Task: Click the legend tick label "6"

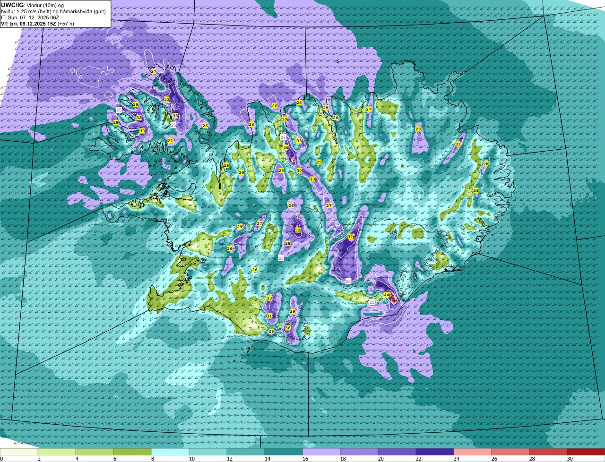Action: [x=114, y=459]
